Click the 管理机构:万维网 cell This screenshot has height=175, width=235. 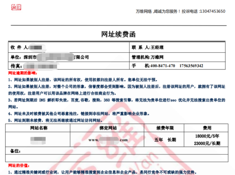click(177, 57)
